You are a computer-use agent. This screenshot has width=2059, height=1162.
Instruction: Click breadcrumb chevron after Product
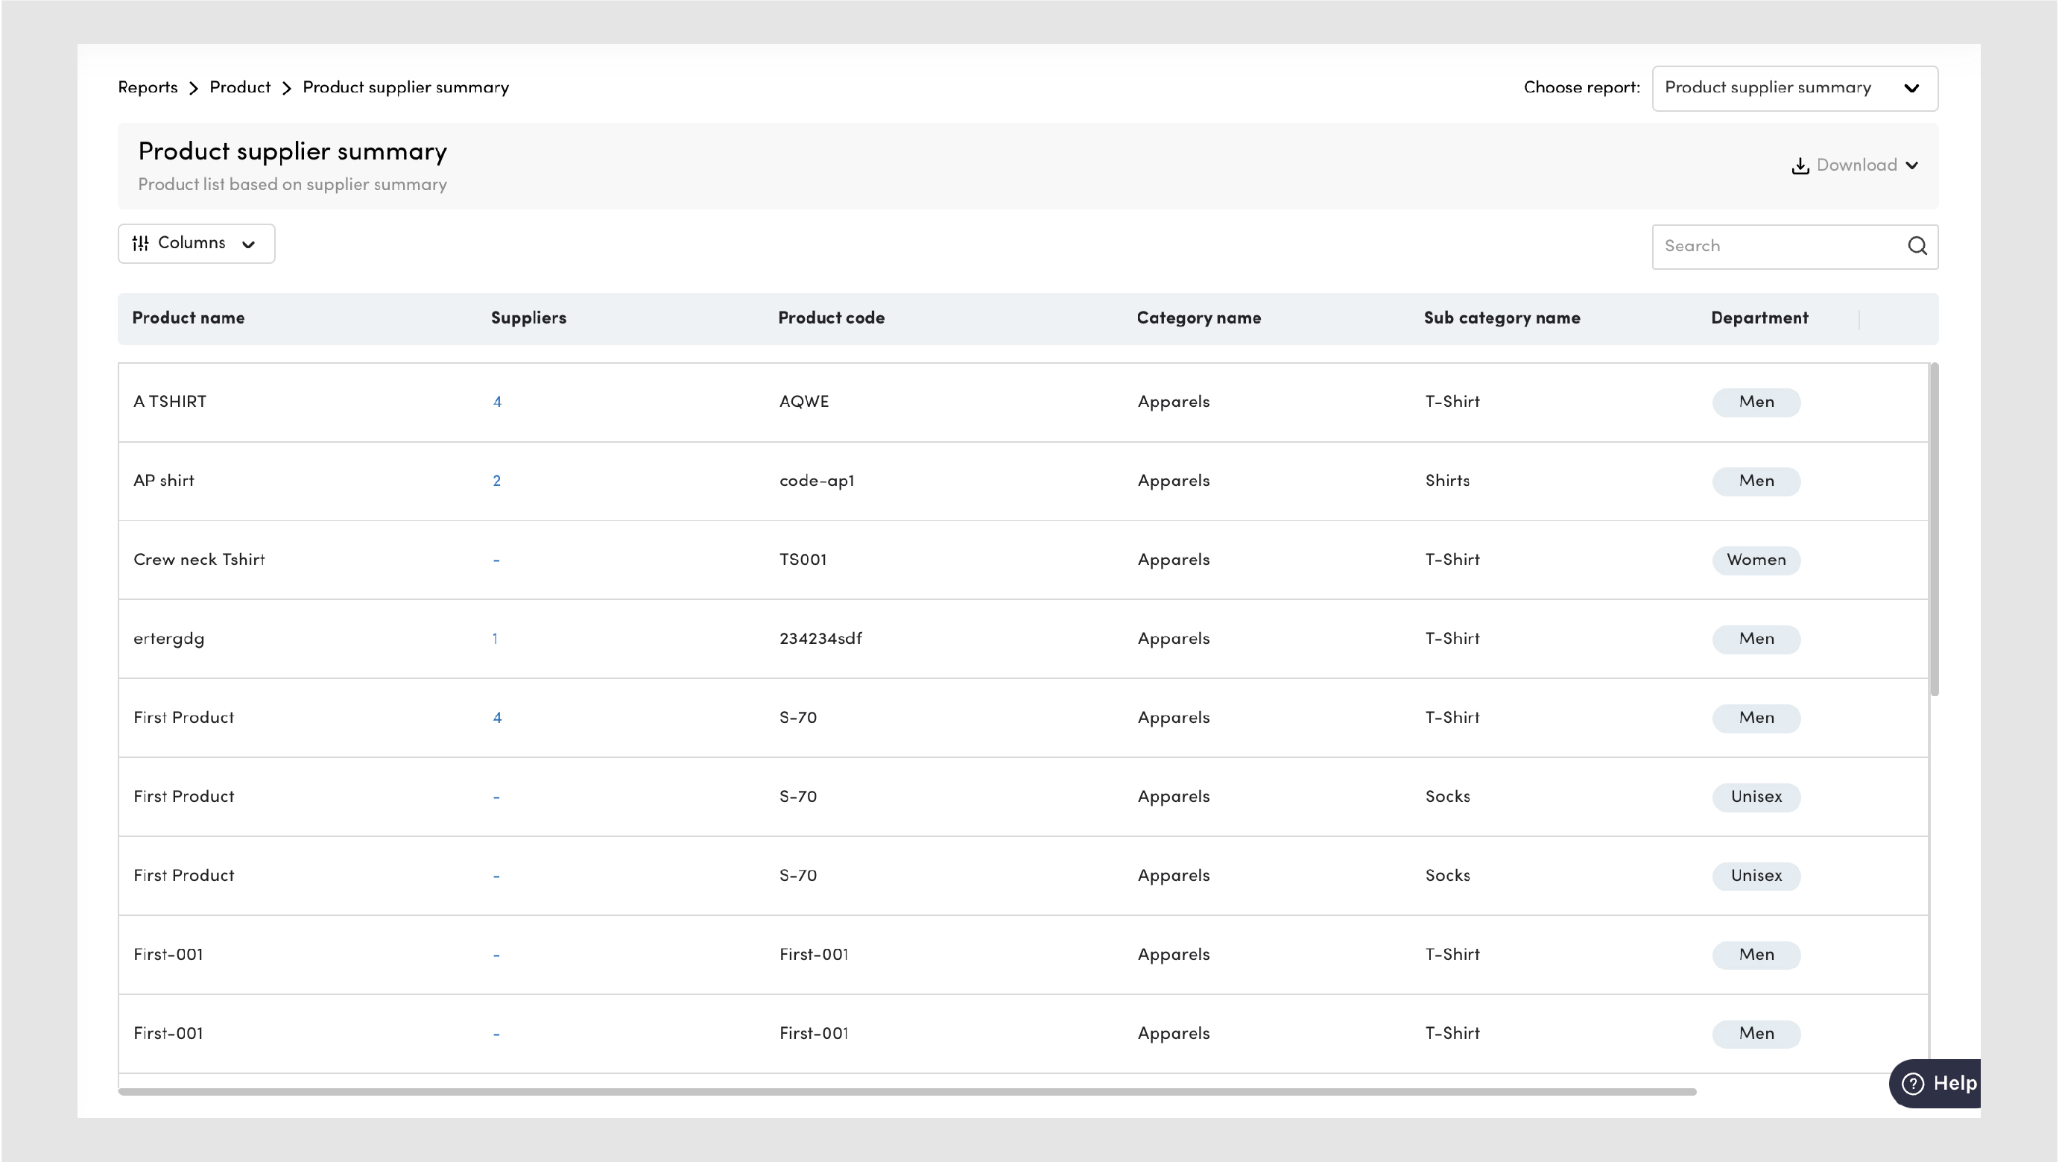tap(286, 88)
